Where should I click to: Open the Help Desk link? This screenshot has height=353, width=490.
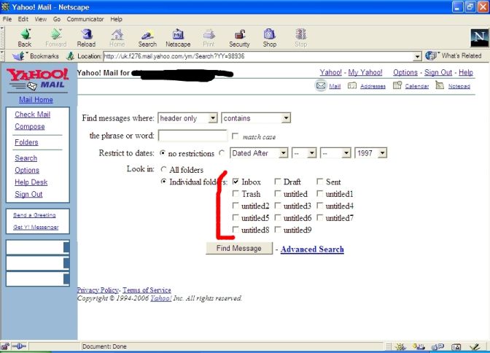[31, 182]
